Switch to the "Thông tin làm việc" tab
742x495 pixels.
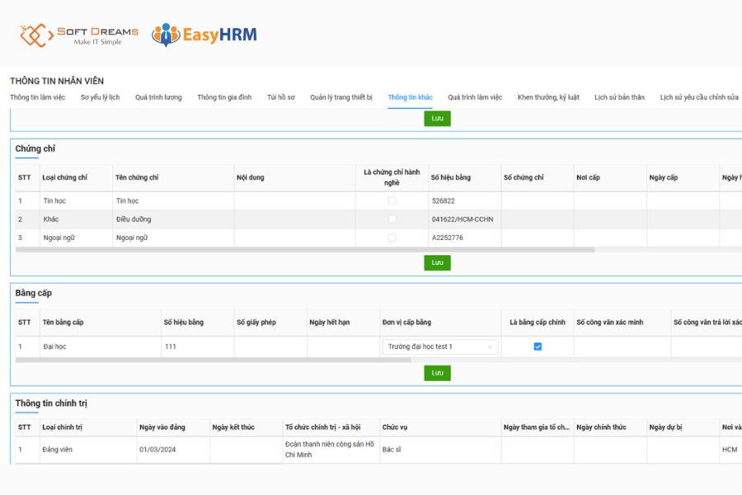coord(37,97)
